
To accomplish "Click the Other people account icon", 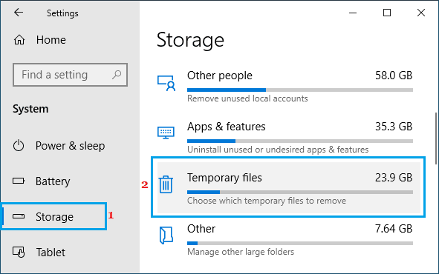I will [x=166, y=83].
